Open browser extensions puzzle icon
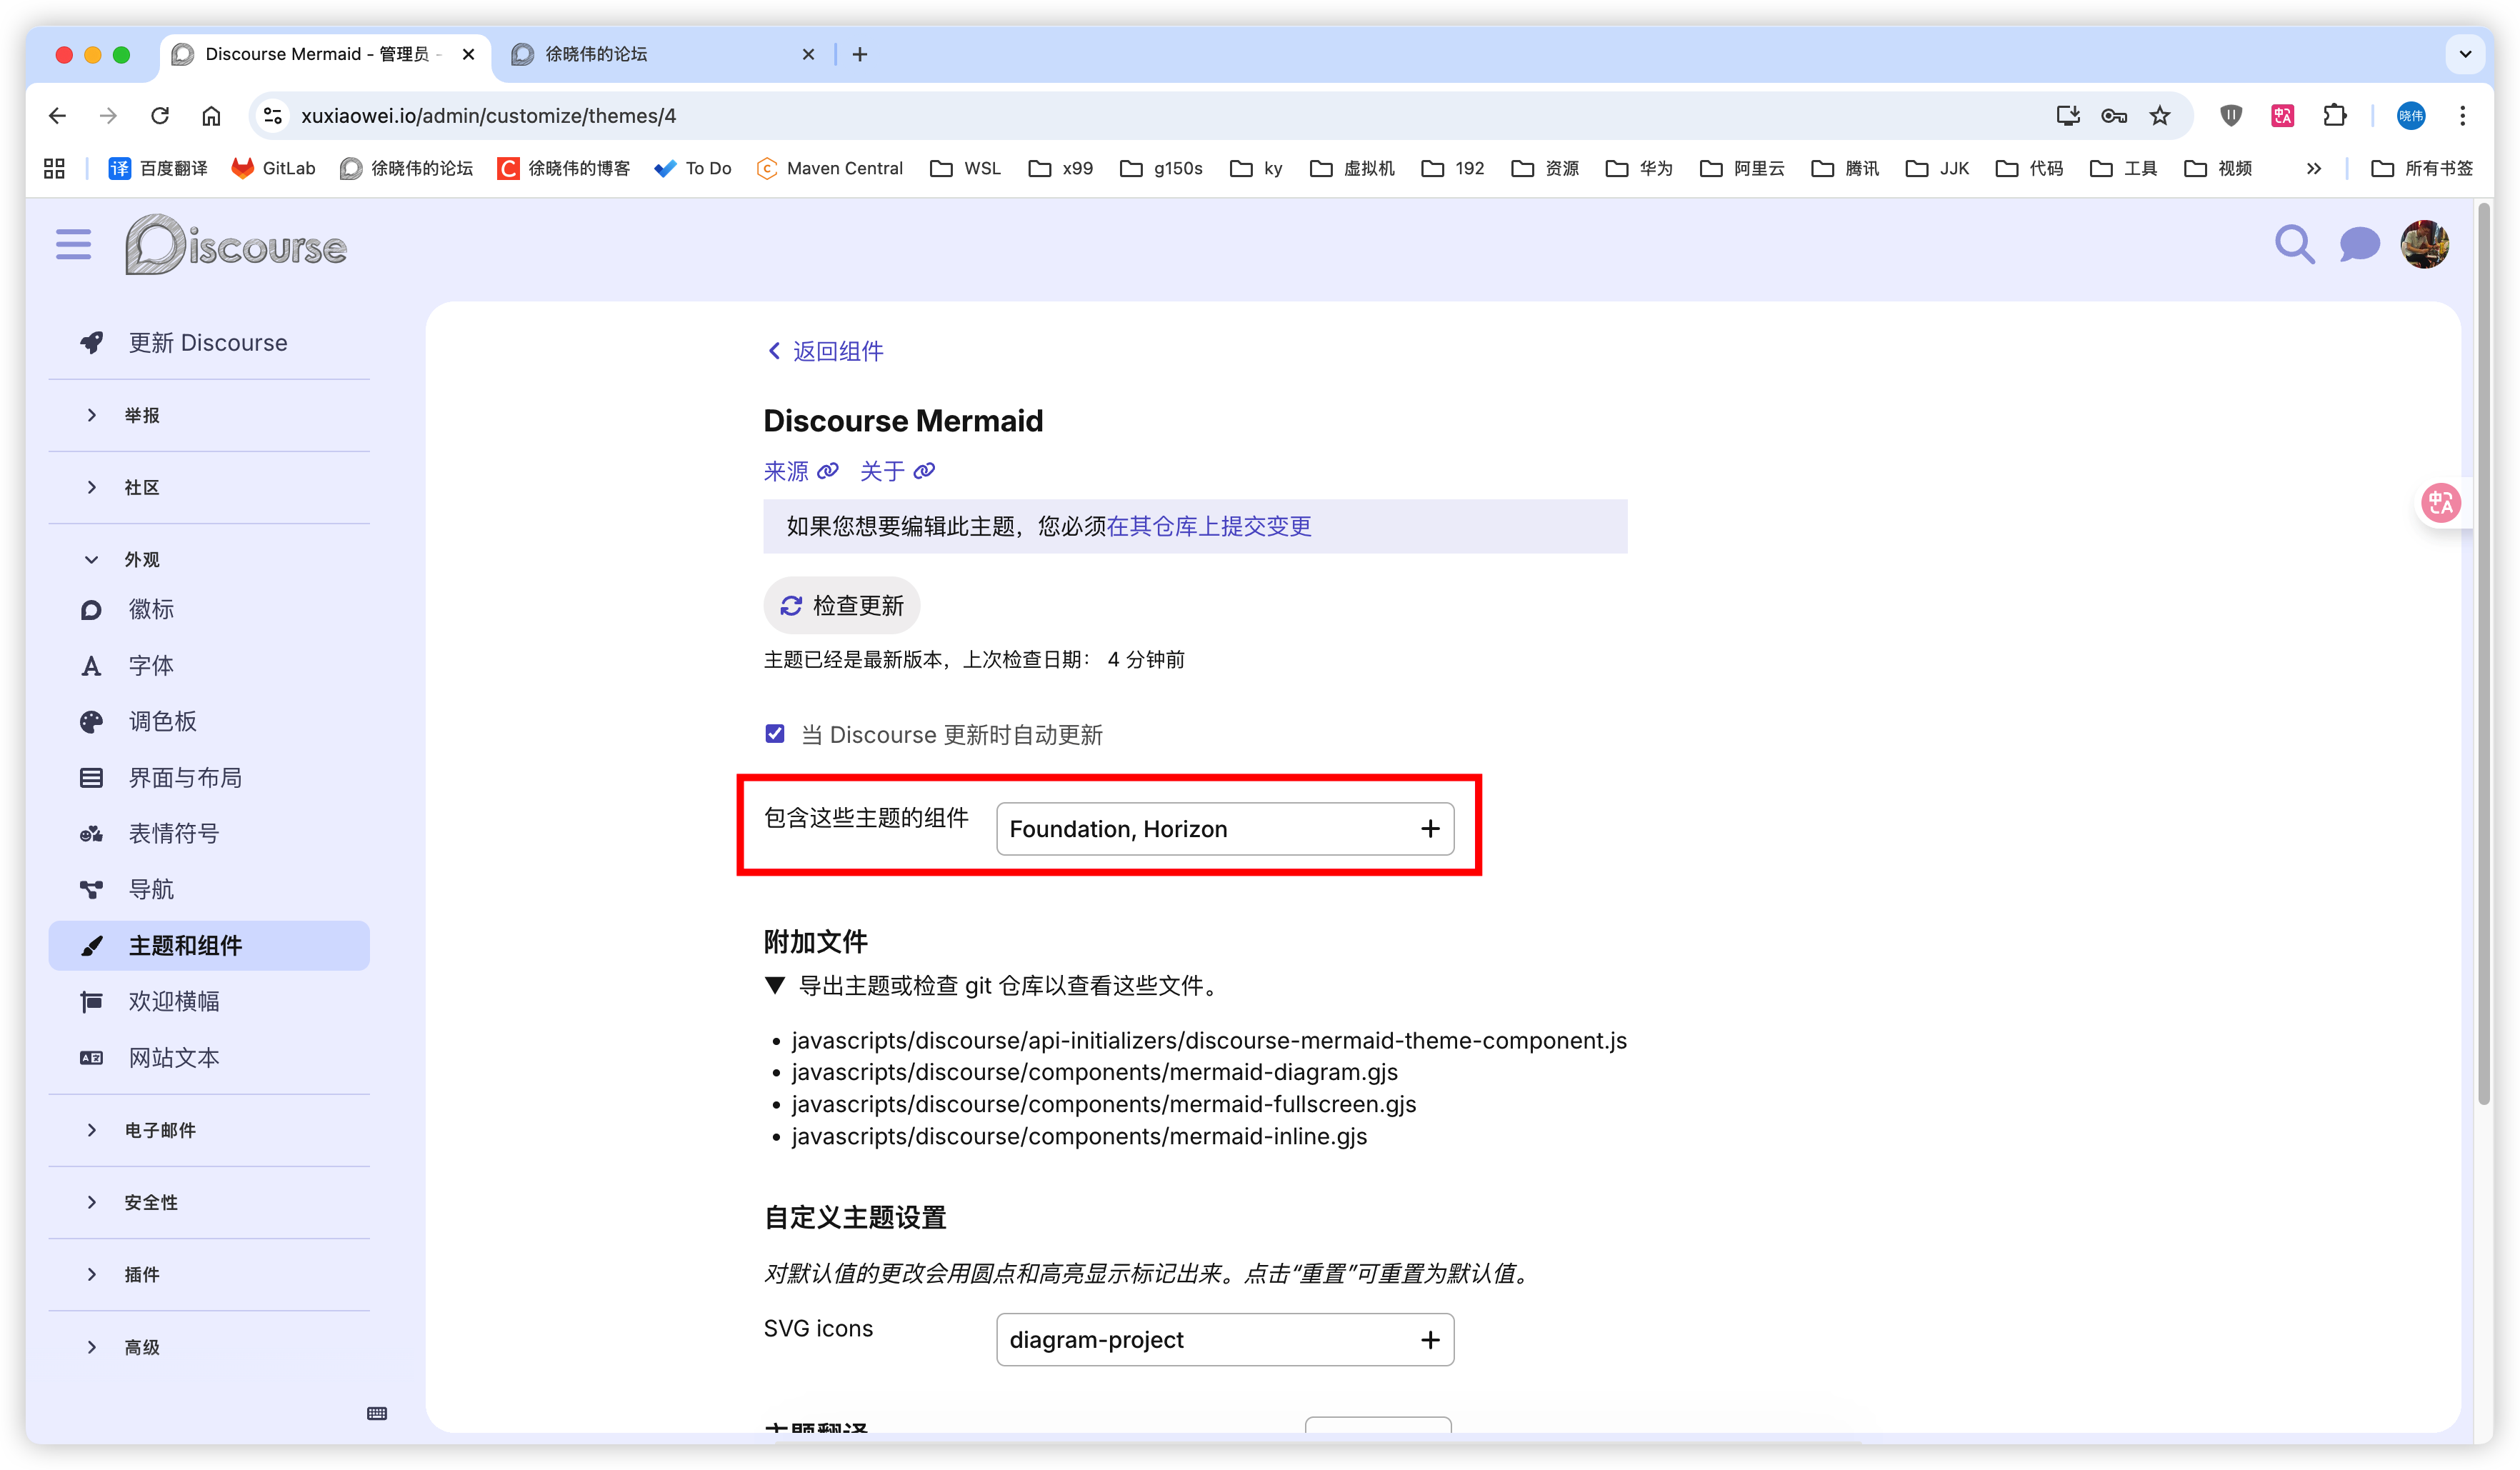Viewport: 2520px width, 1470px height. (2335, 116)
